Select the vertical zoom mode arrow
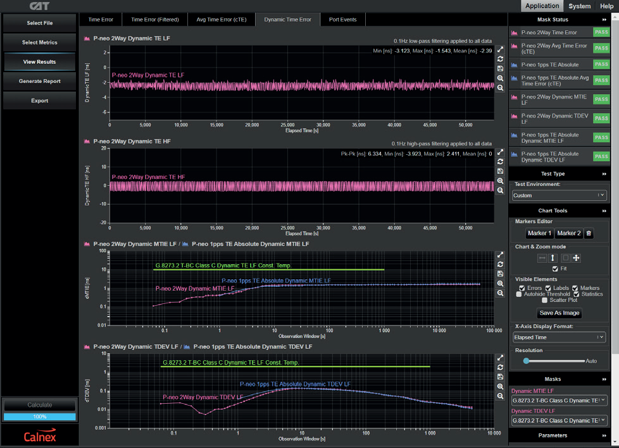Image resolution: width=619 pixels, height=448 pixels. coord(553,258)
